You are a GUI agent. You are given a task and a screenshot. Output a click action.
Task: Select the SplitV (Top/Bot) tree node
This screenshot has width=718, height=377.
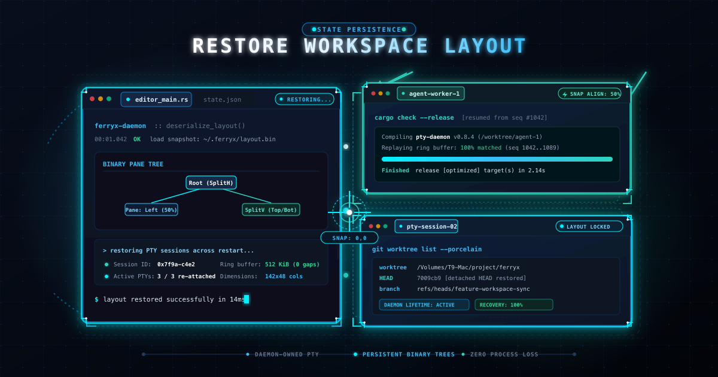(x=271, y=209)
